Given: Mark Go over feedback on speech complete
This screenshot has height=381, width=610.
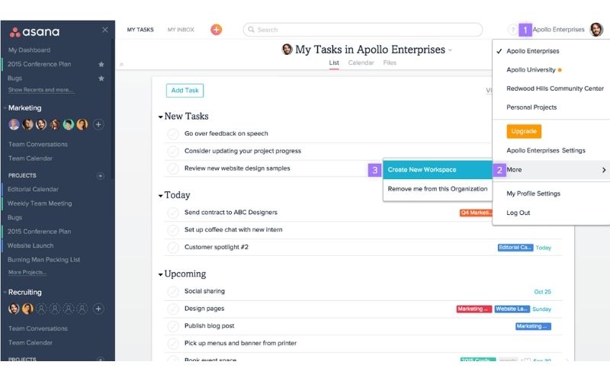Looking at the screenshot, I should coord(173,134).
